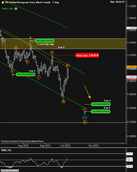The height and width of the screenshot is (172, 137).
Task: Click Nov-2022 on the time axis
Action: pos(94,146)
